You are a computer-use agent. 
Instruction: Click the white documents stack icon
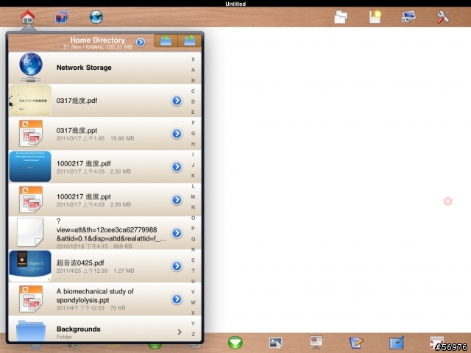(341, 17)
